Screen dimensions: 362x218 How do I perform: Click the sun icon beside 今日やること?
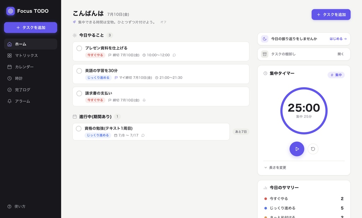pyautogui.click(x=75, y=35)
